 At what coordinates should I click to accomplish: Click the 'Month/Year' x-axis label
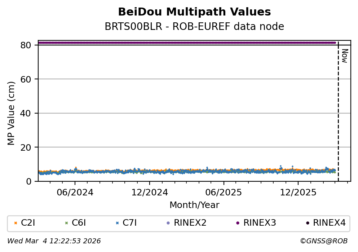pyautogui.click(x=194, y=205)
